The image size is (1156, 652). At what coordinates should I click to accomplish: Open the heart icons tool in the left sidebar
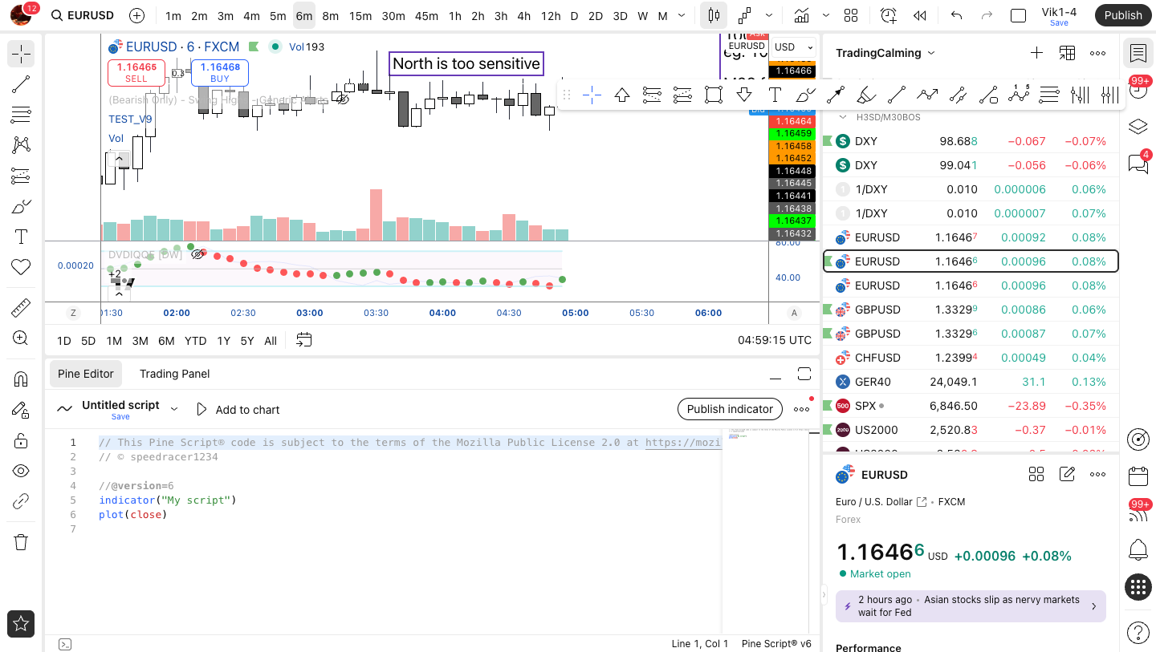[x=21, y=267]
